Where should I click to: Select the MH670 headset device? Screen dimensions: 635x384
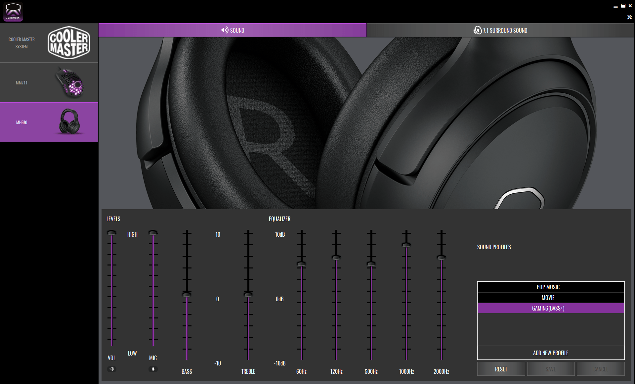click(x=49, y=122)
